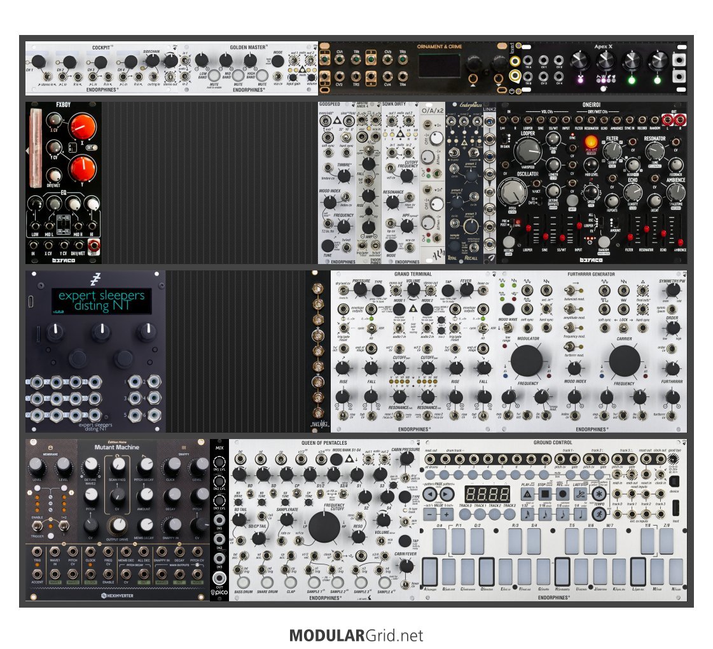Toggle the amplitude mod. switch on Furthrrrr Generator
Viewport: 713px width, 649px height.
[x=569, y=309]
